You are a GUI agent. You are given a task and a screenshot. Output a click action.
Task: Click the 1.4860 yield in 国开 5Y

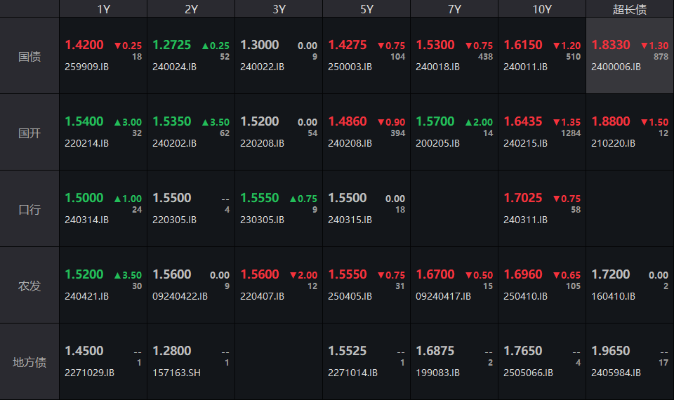[x=347, y=121]
